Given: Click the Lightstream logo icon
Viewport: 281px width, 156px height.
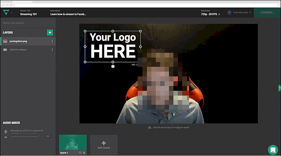Looking at the screenshot, I should [6, 12].
